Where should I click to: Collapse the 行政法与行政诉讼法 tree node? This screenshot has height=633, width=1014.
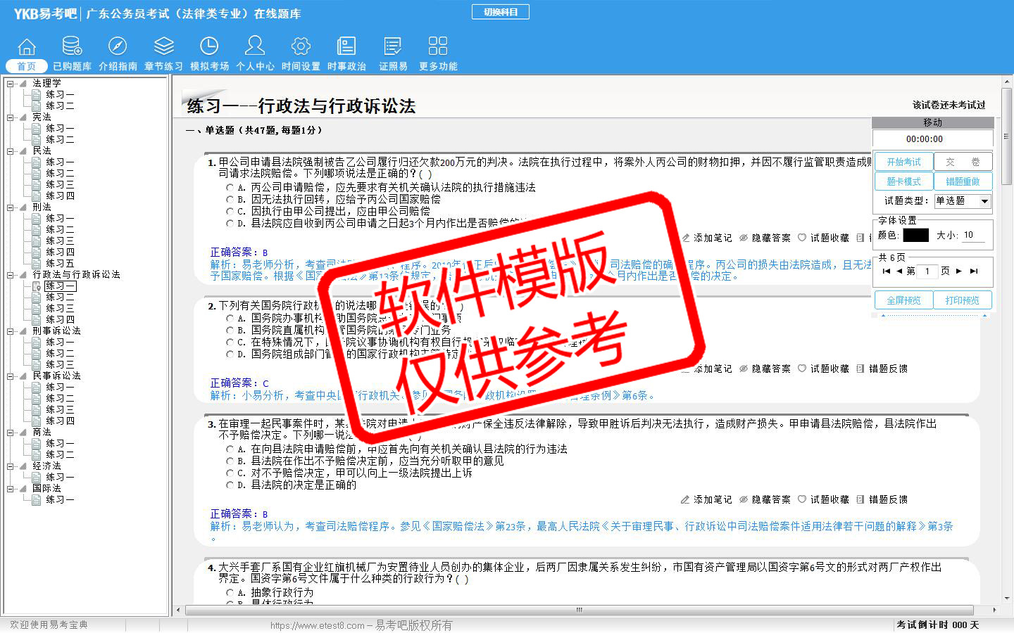click(x=11, y=275)
